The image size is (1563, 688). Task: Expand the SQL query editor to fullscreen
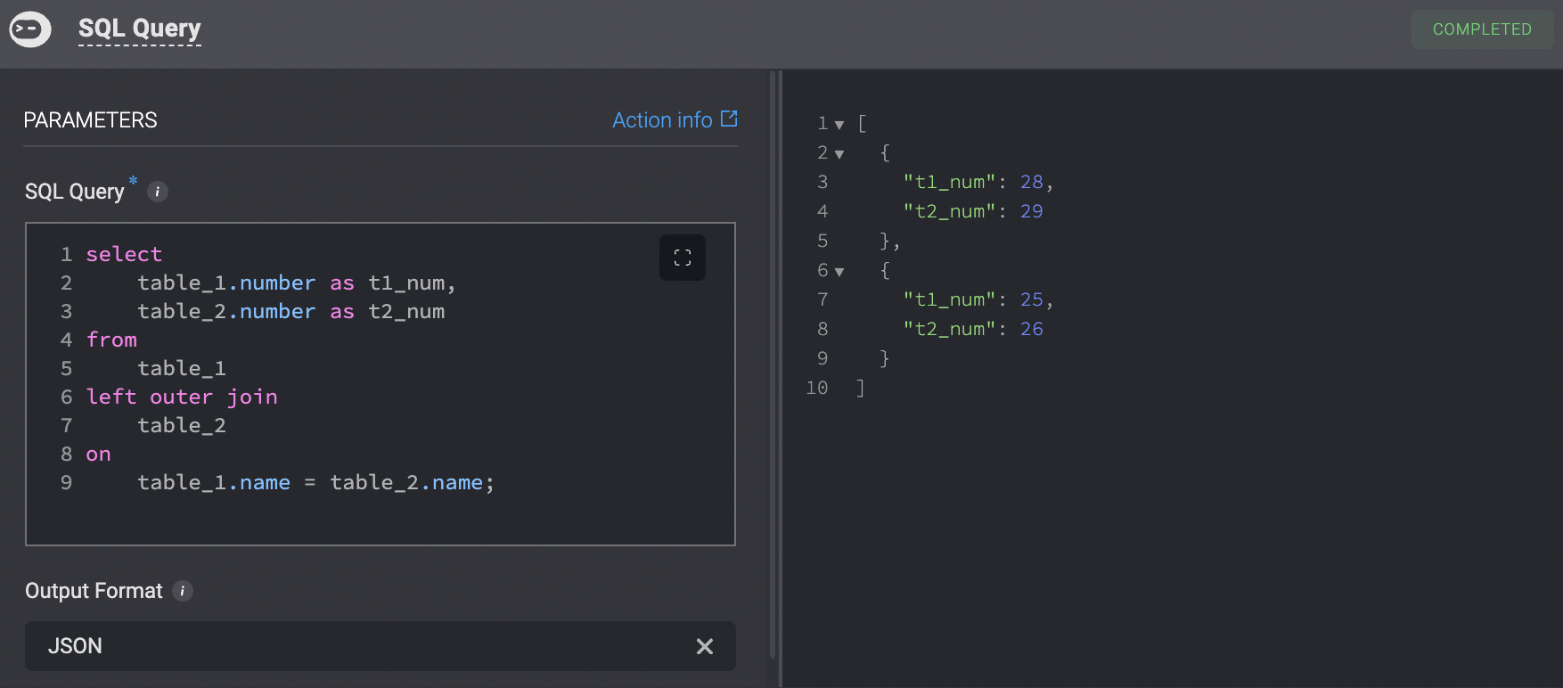(x=683, y=258)
